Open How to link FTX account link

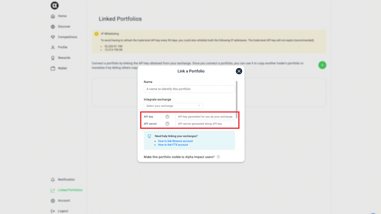click(x=173, y=145)
